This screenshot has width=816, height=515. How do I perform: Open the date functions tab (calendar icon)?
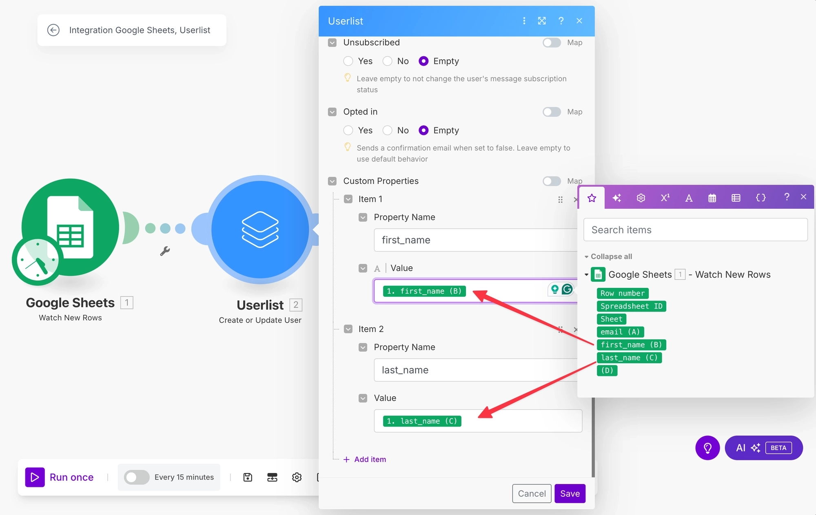coord(712,198)
